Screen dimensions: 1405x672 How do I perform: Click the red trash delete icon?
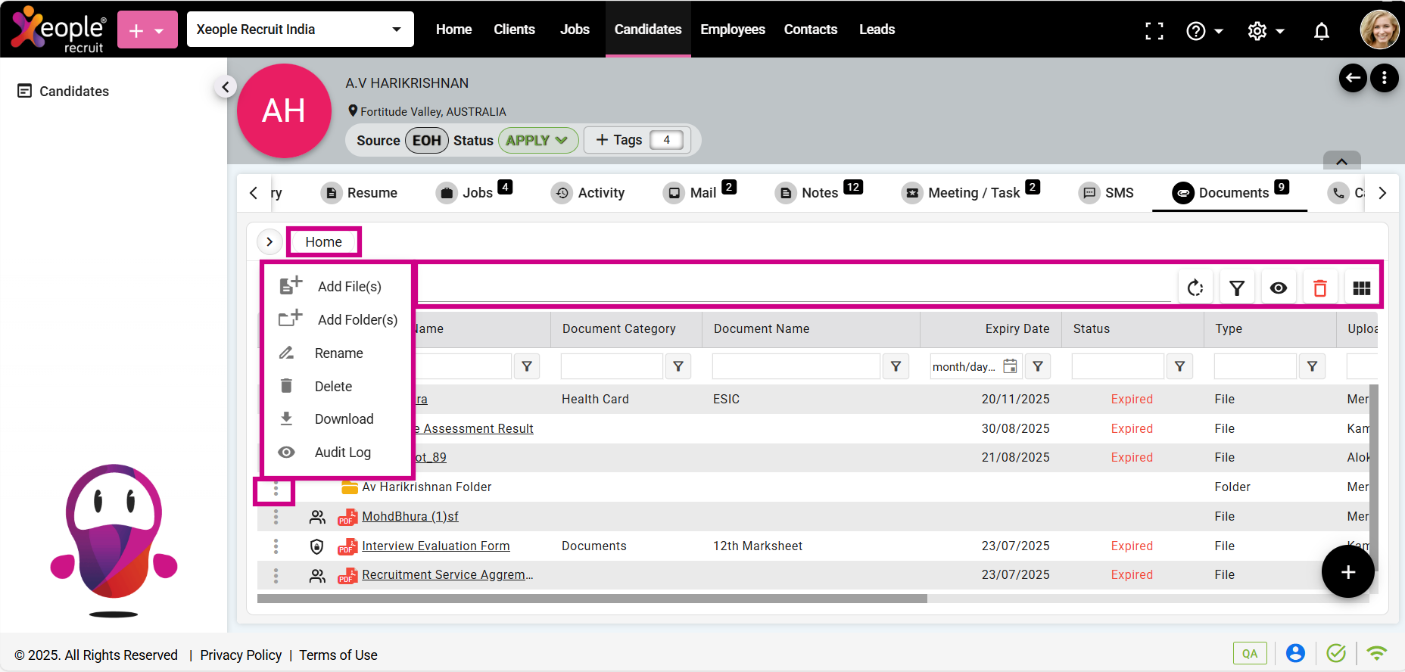pos(1320,288)
